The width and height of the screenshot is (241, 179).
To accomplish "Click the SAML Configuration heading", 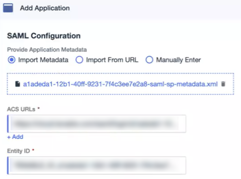I will pos(44,36).
